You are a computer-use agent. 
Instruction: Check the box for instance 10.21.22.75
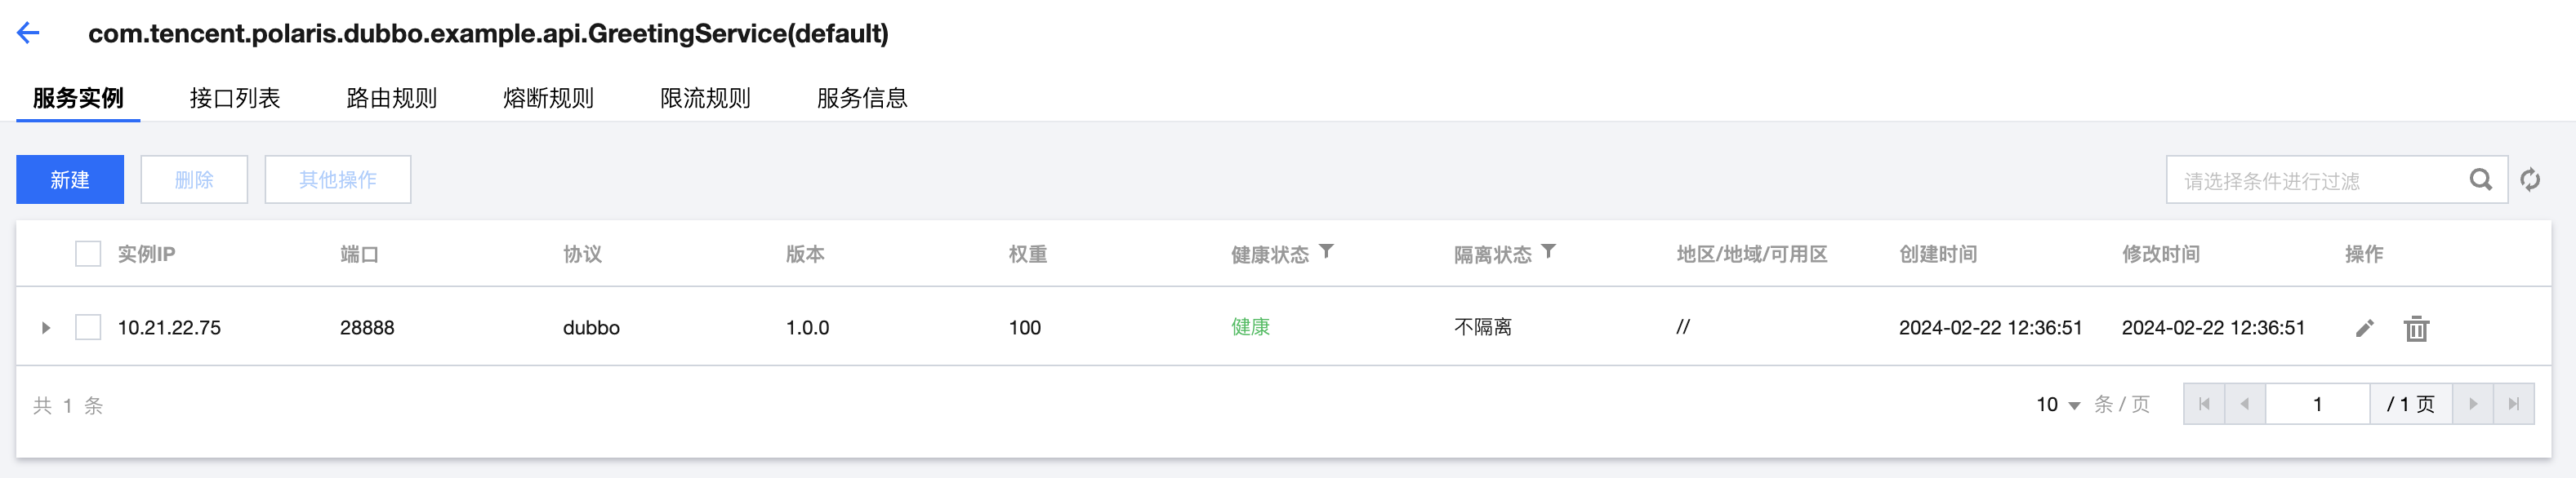(88, 327)
